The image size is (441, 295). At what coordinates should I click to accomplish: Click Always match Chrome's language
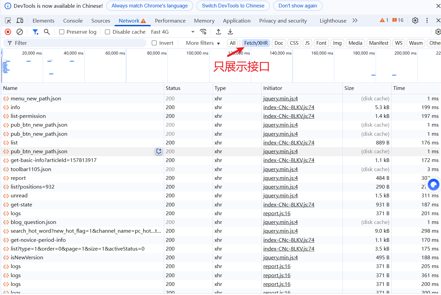(x=150, y=6)
